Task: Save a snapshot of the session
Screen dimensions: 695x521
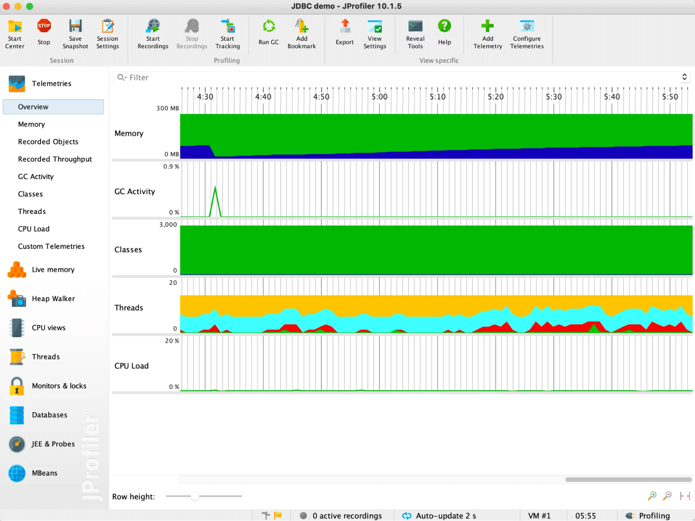Action: [x=75, y=33]
